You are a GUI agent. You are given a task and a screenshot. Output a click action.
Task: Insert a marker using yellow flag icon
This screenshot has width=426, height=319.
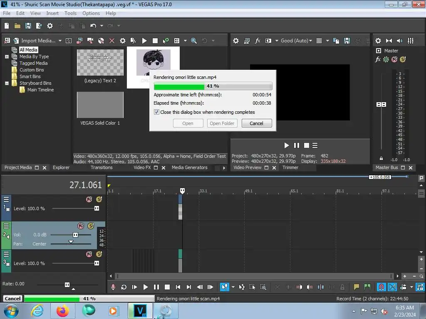(x=356, y=287)
